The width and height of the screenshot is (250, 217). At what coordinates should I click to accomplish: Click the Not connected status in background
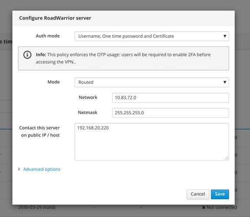[220, 207]
